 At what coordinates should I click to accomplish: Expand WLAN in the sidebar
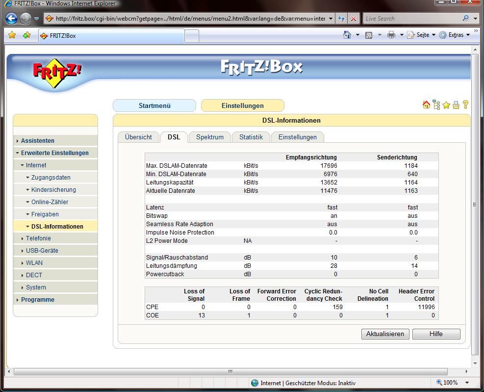55,263
